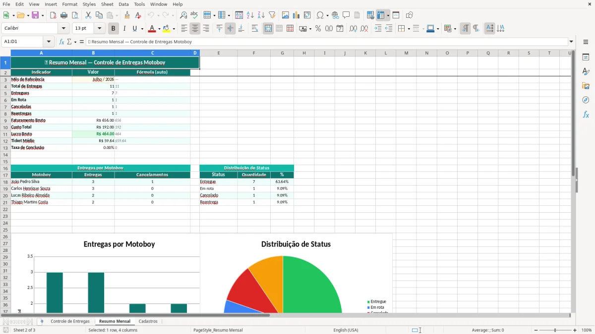This screenshot has height=334, width=595.
Task: Switch to Cadastros sheet tab
Action: pyautogui.click(x=148, y=321)
